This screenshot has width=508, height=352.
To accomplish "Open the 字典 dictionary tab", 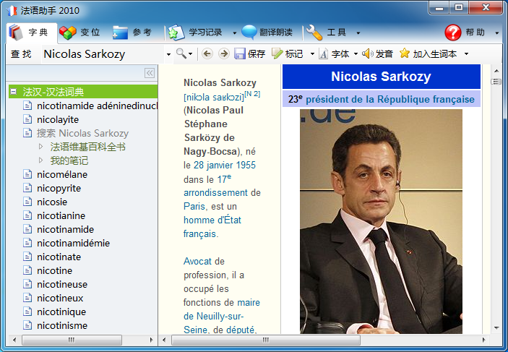I will tap(31, 33).
